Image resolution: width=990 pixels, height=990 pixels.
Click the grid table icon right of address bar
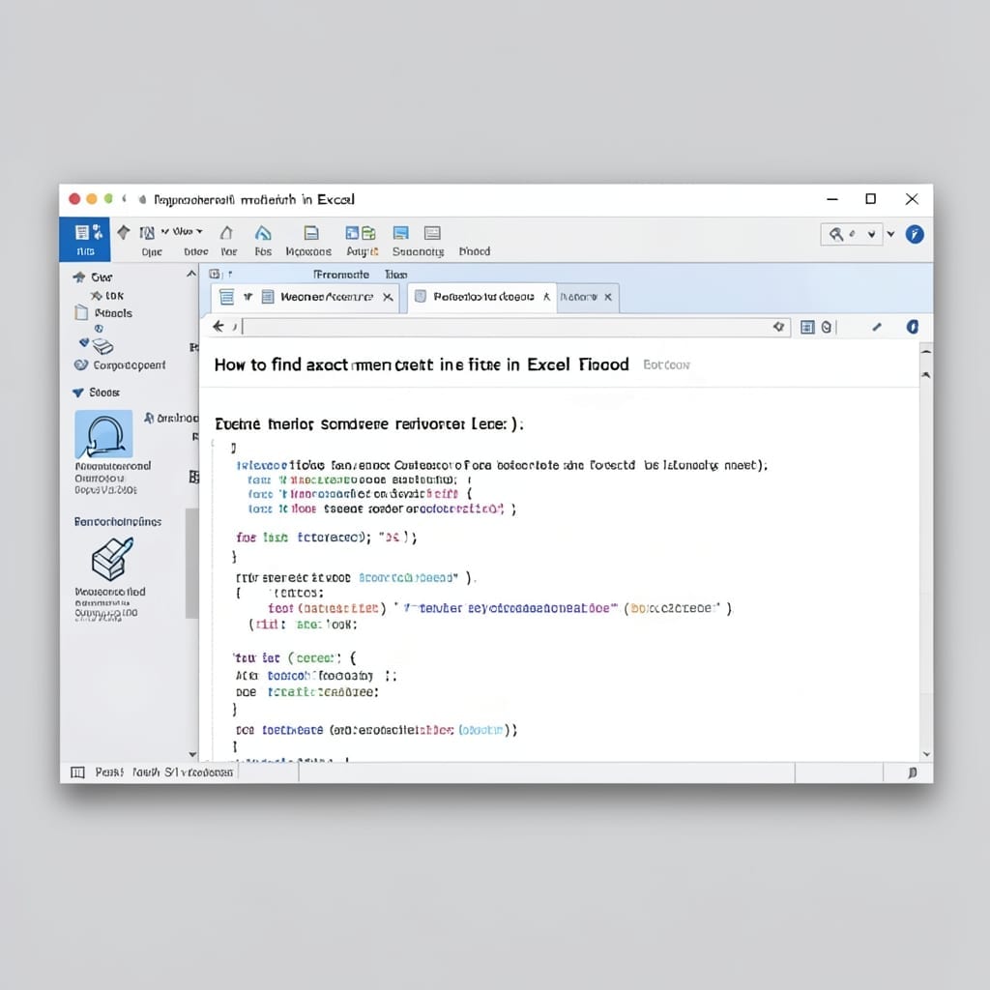click(807, 327)
